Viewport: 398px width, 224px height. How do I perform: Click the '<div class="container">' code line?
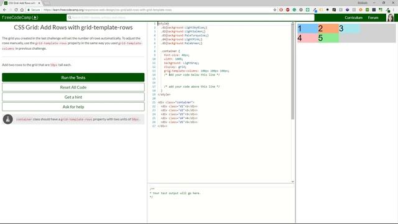176,102
